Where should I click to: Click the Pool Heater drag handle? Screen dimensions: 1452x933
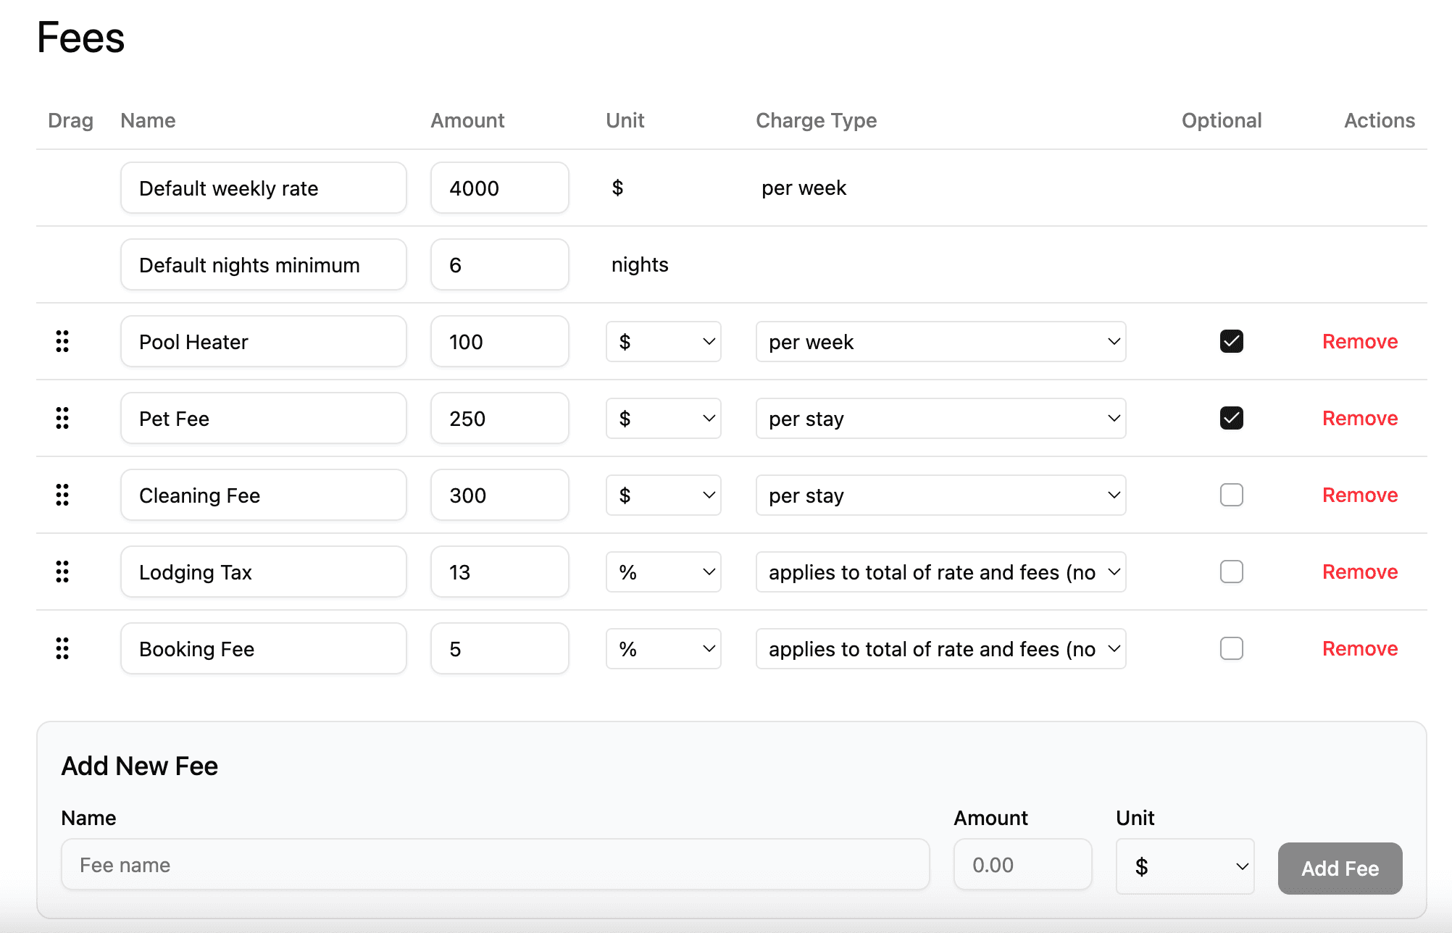tap(62, 341)
